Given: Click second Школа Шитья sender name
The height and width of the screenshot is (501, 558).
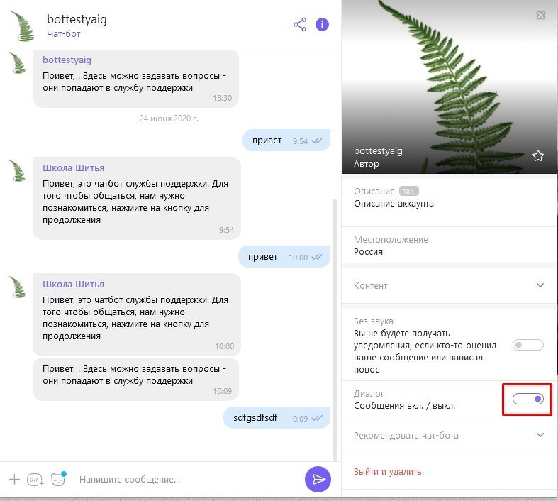Looking at the screenshot, I should tap(73, 284).
